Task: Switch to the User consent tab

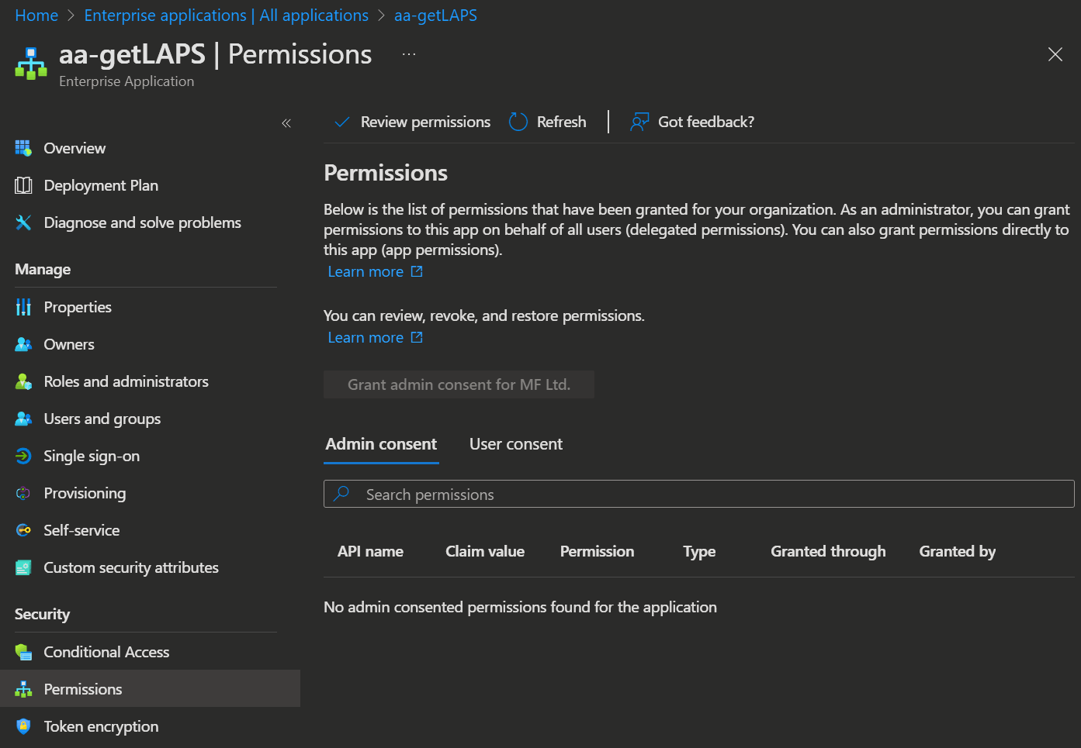Action: click(x=515, y=444)
